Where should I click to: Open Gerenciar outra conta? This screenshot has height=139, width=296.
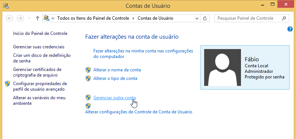(x=115, y=98)
